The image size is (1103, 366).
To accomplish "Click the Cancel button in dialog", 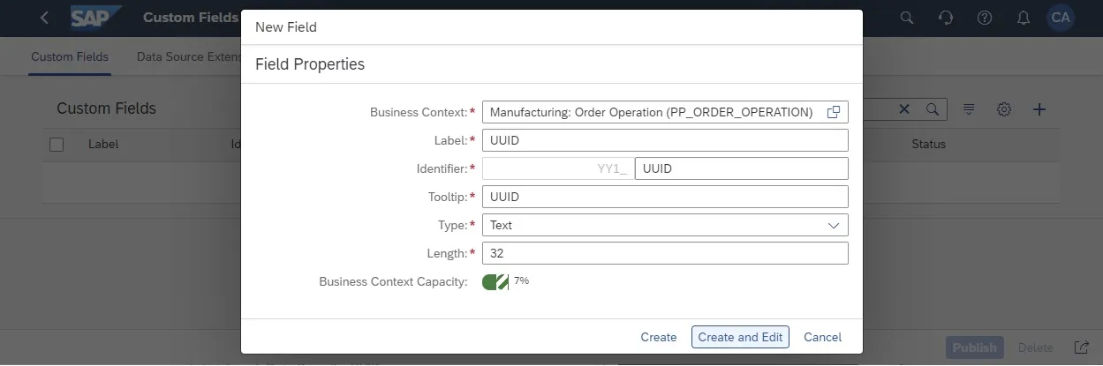I will click(x=822, y=337).
